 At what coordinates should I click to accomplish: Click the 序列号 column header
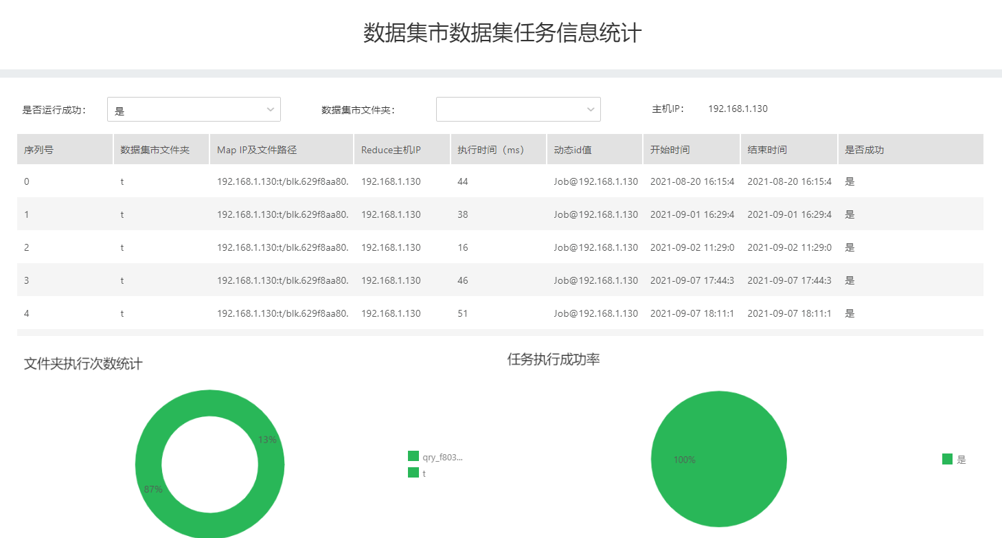tap(39, 150)
